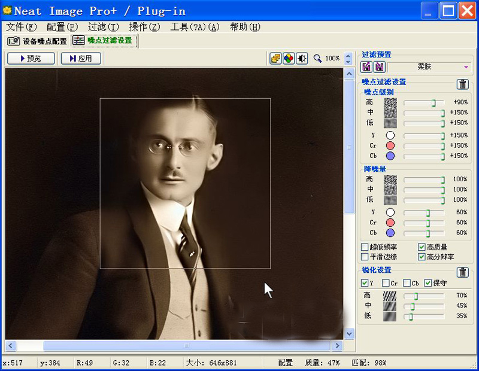The image size is (479, 371).
Task: Reset 噪点过滤设置 with its trash icon
Action: pos(463,85)
